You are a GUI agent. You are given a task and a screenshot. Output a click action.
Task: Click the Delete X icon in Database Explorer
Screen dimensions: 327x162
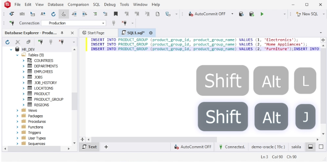18,42
